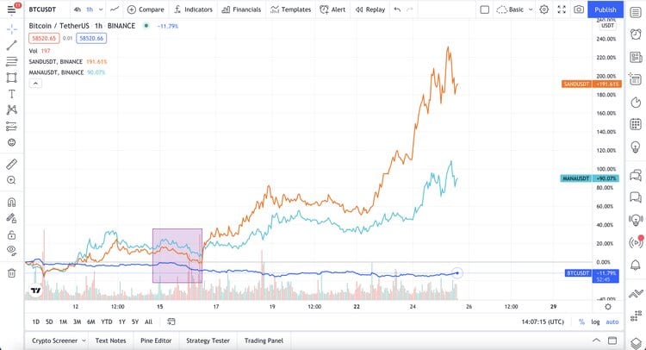Click the Compare button
This screenshot has height=350, width=646.
[x=146, y=9]
